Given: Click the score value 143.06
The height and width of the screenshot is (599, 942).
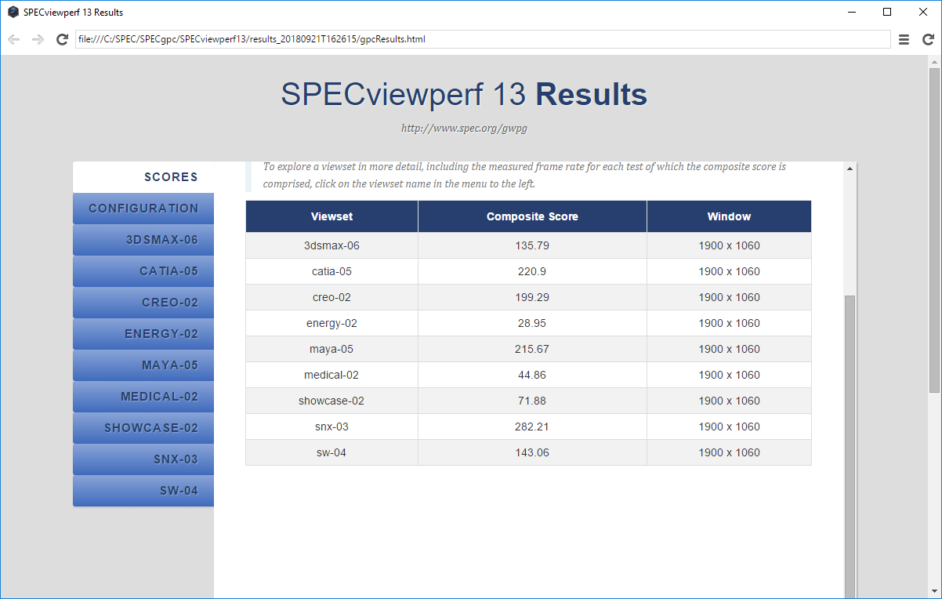Looking at the screenshot, I should [x=532, y=452].
